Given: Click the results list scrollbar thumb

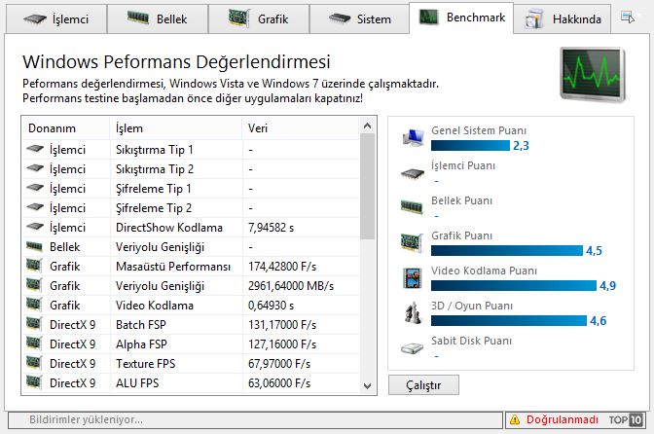Looking at the screenshot, I should (x=368, y=187).
